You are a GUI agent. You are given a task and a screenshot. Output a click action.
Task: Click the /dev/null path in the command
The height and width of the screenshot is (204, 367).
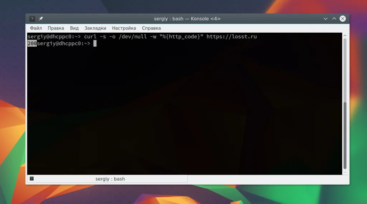click(133, 37)
